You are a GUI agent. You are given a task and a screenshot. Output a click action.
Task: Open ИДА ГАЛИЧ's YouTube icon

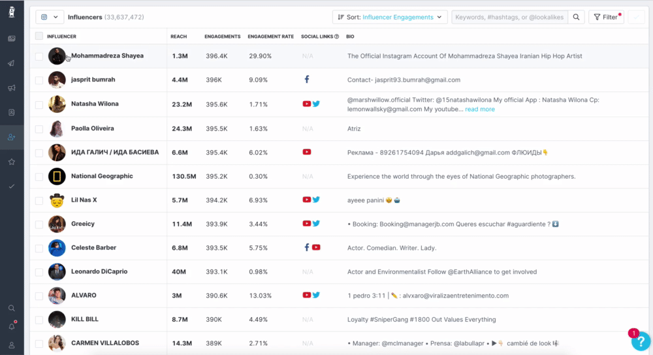click(x=306, y=152)
